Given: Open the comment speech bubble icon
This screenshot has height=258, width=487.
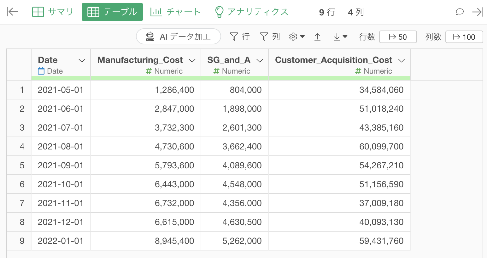Looking at the screenshot, I should pyautogui.click(x=460, y=12).
